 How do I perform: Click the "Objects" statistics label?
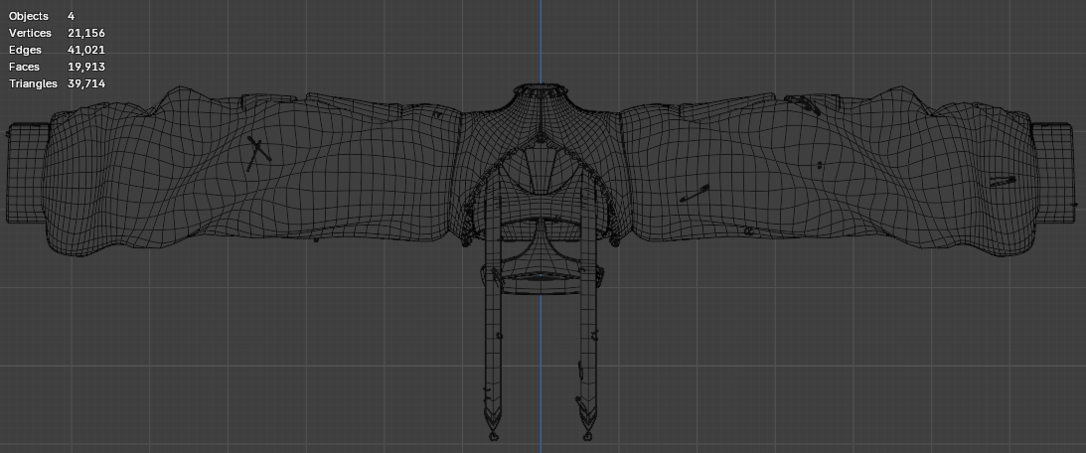tap(29, 15)
